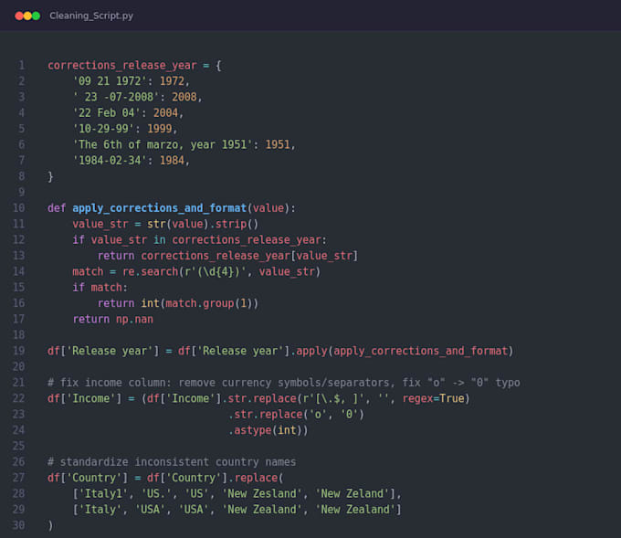Click line number 1 in the gutter
The image size is (621, 538).
(22, 66)
